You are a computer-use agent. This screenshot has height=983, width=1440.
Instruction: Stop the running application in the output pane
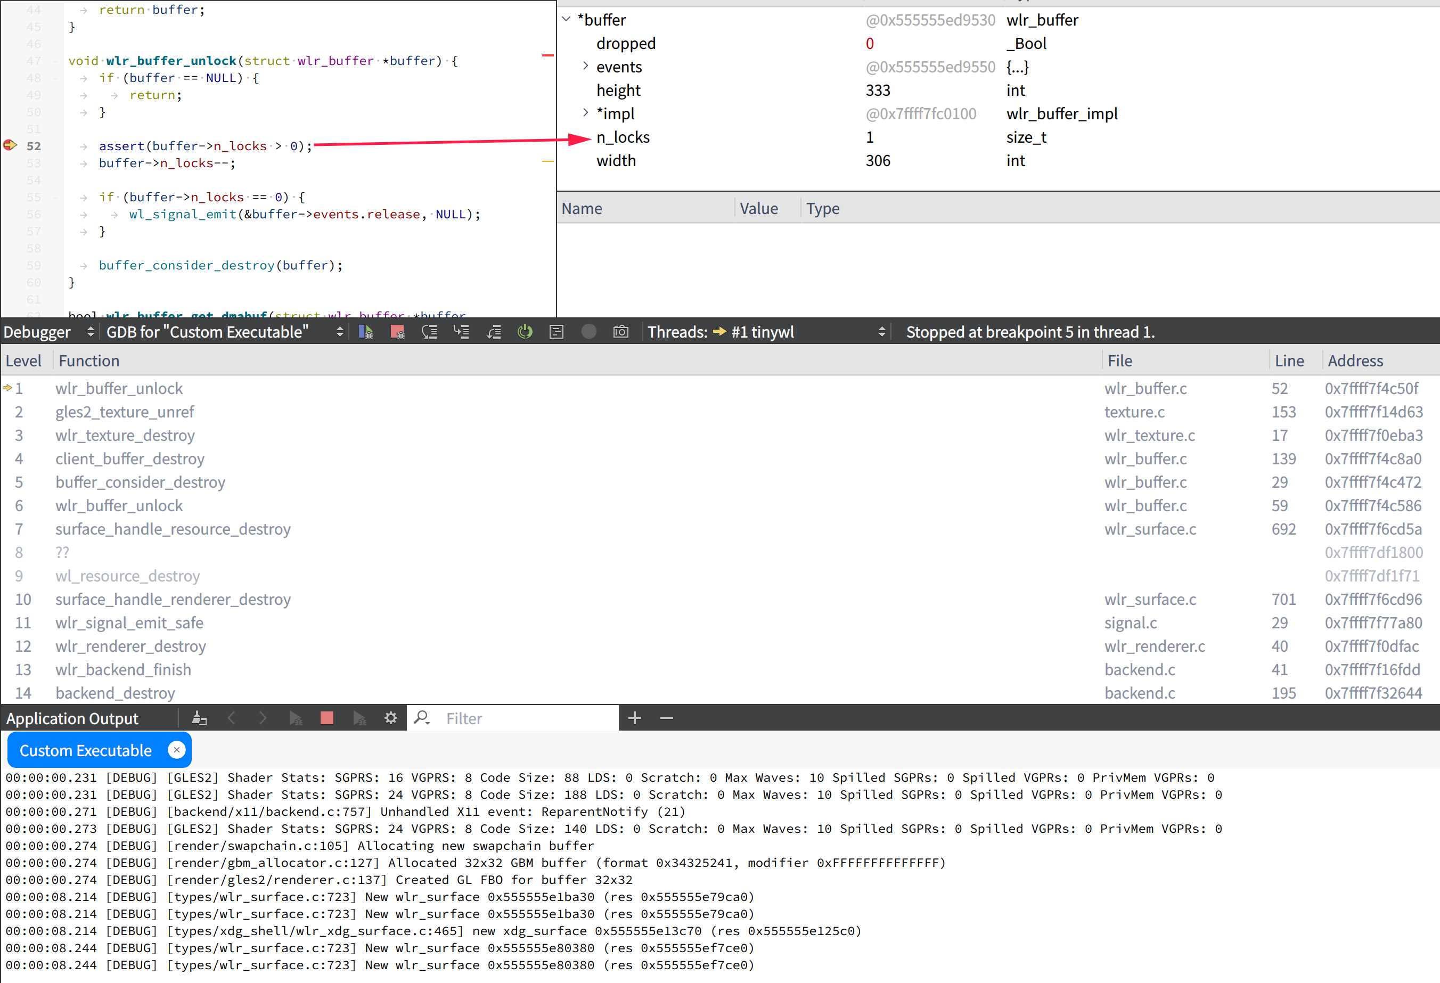326,718
